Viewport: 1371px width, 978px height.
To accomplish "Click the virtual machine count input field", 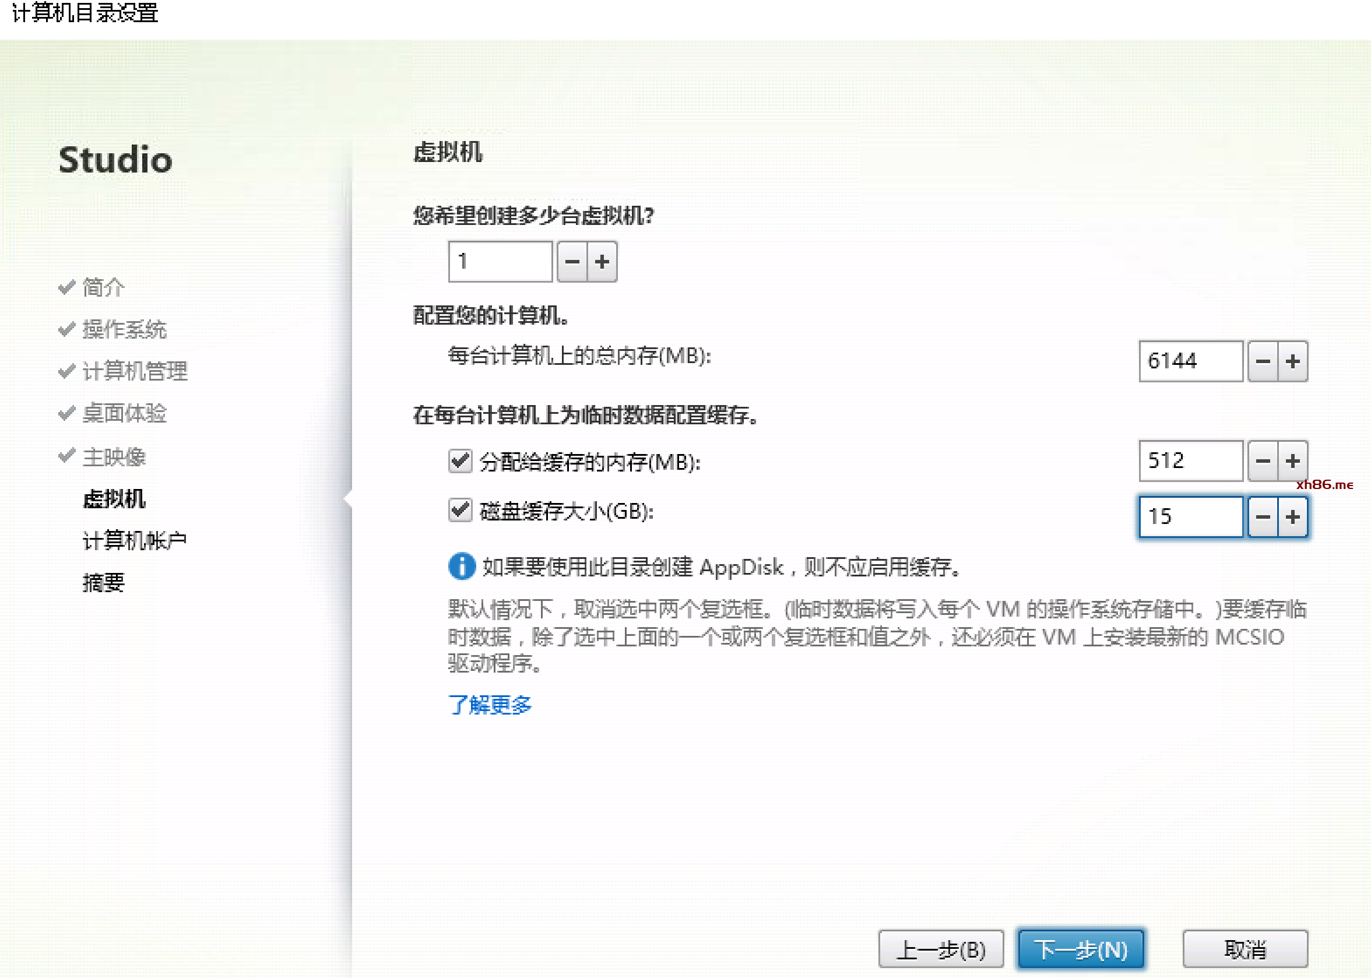I will 500,262.
